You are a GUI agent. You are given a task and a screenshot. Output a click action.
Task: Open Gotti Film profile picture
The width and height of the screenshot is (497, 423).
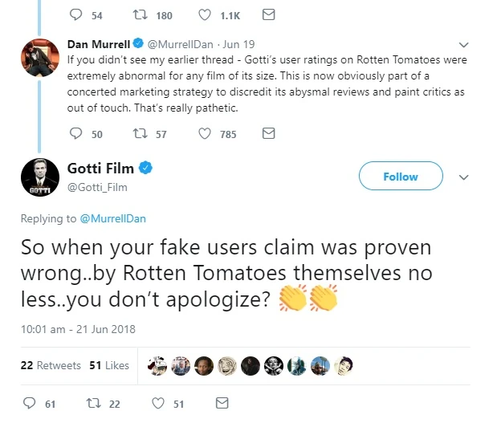(39, 177)
